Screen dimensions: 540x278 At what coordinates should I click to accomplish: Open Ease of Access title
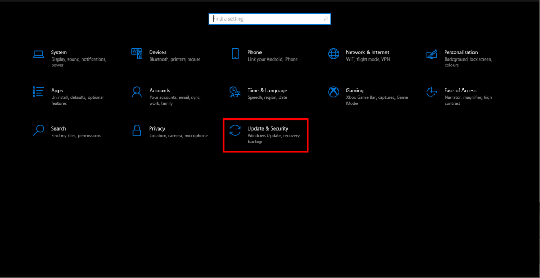pos(460,91)
